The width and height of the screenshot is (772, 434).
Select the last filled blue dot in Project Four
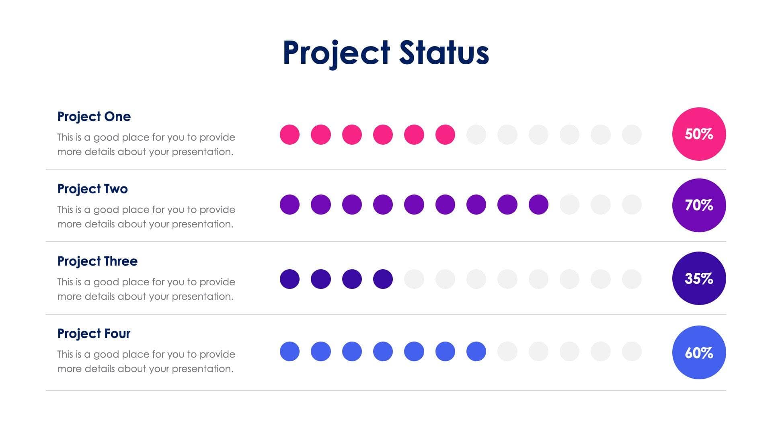[x=476, y=352]
